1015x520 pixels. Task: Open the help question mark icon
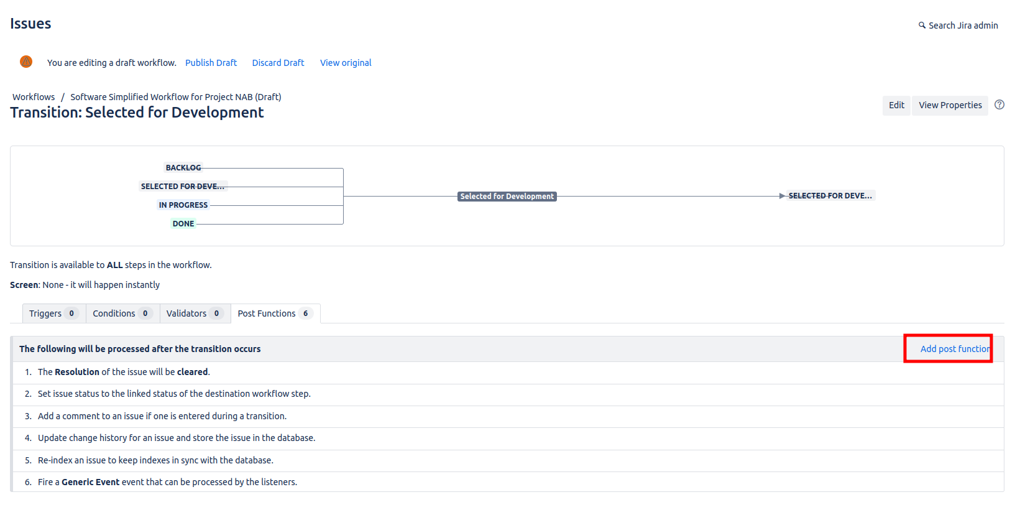click(999, 104)
